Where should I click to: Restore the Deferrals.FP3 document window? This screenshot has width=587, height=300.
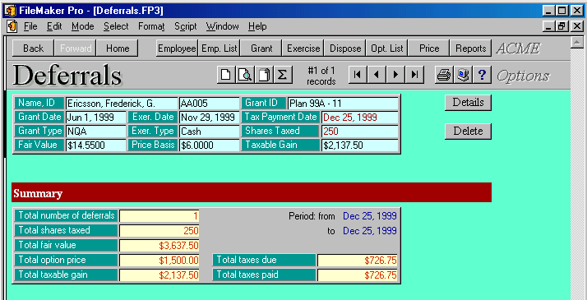(x=562, y=26)
